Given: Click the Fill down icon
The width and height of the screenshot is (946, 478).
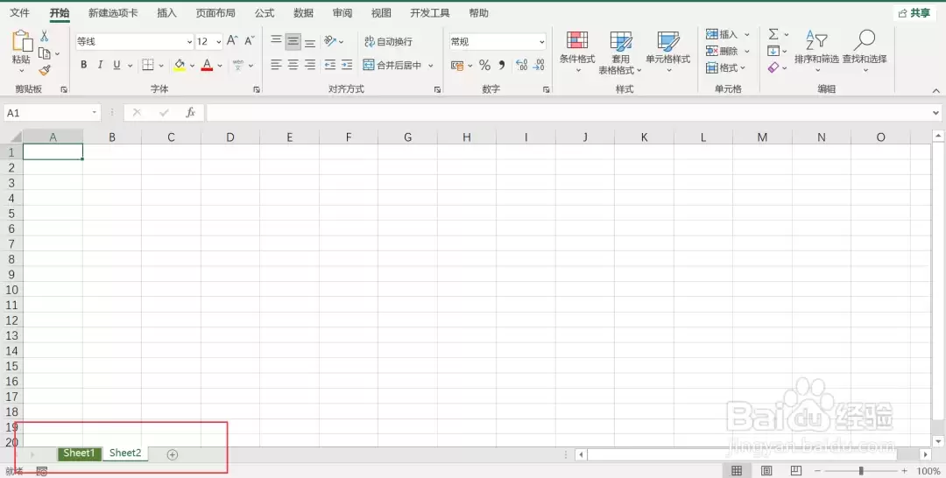Looking at the screenshot, I should coord(773,52).
